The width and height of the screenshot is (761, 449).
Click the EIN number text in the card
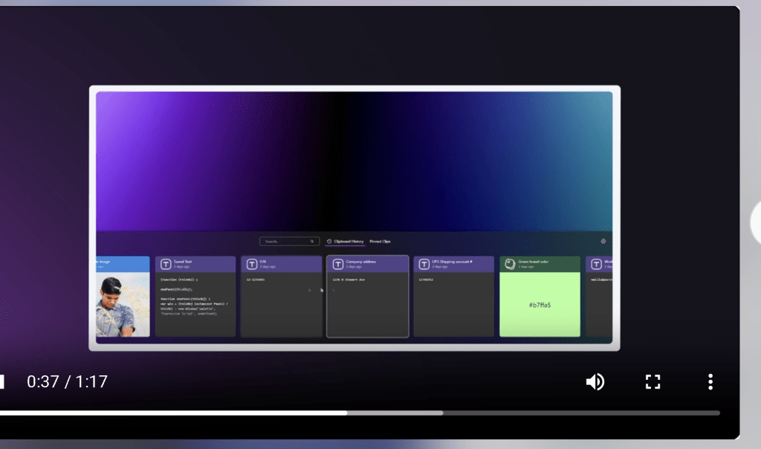click(x=256, y=280)
